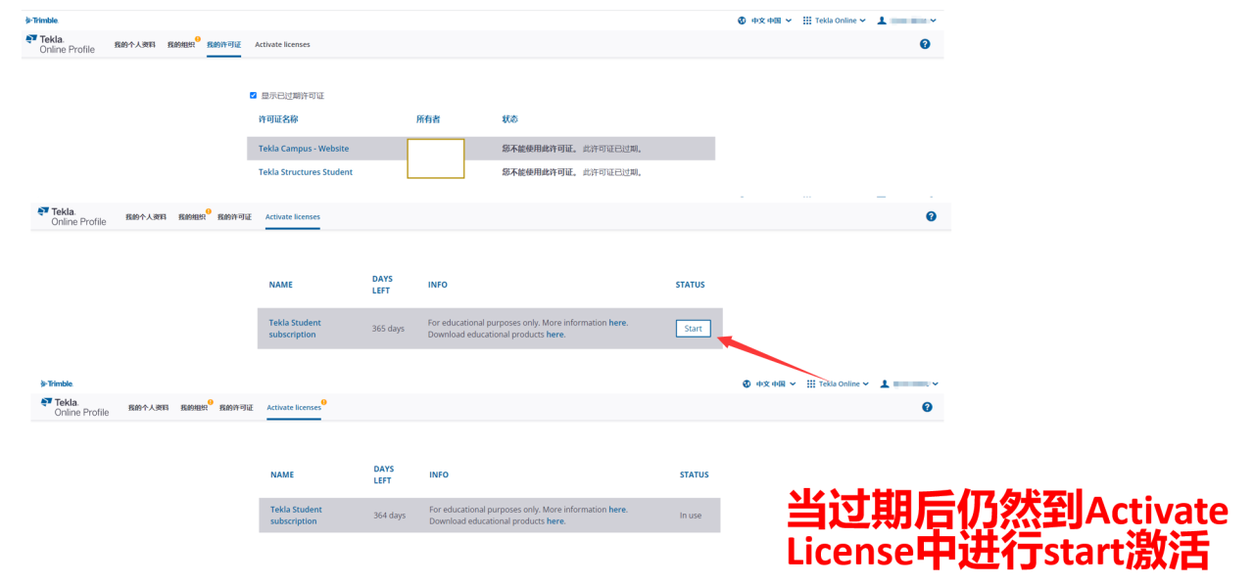This screenshot has height=585, width=1254.
Task: Click the help icon on the Activate licenses page
Action: tap(930, 215)
